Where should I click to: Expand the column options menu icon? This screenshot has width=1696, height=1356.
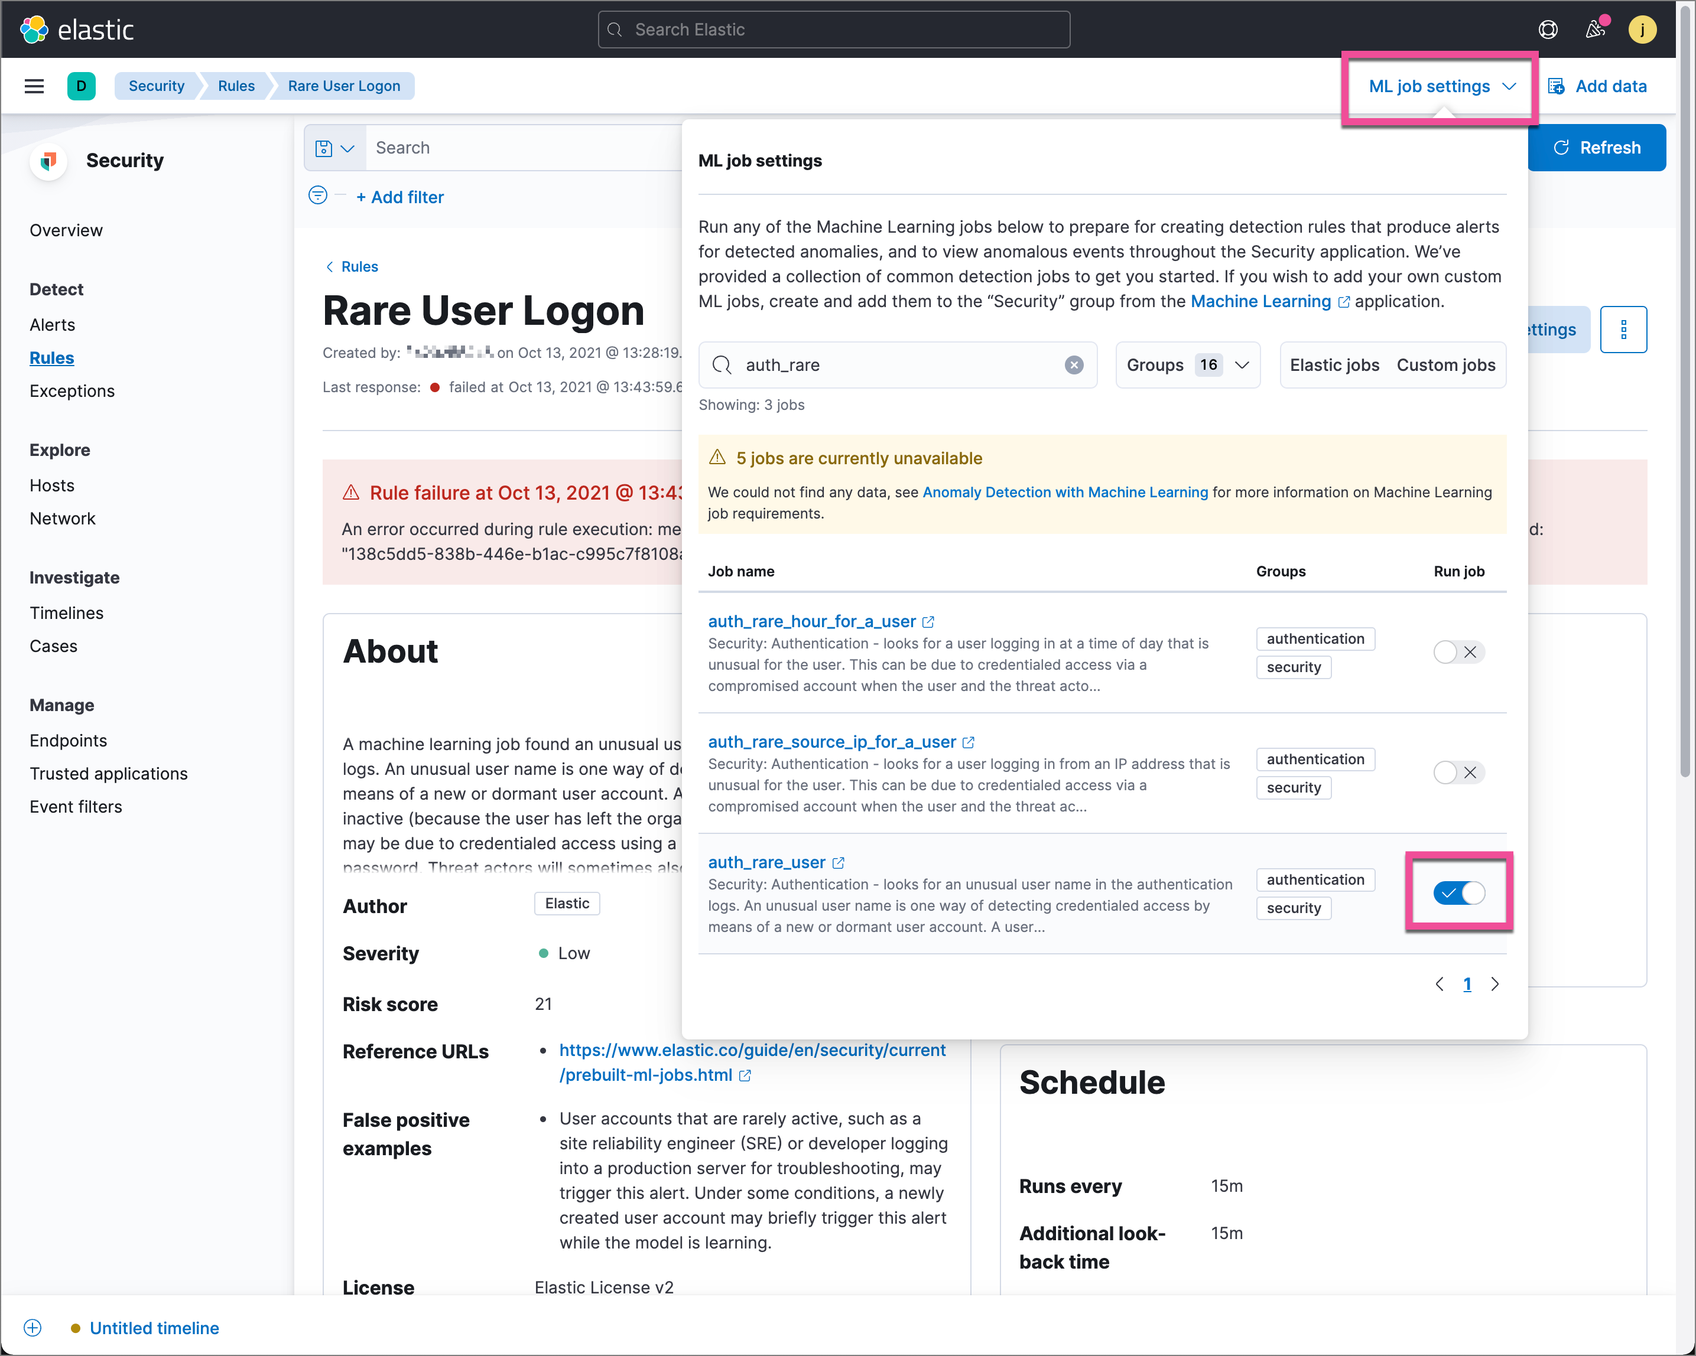(x=1623, y=330)
